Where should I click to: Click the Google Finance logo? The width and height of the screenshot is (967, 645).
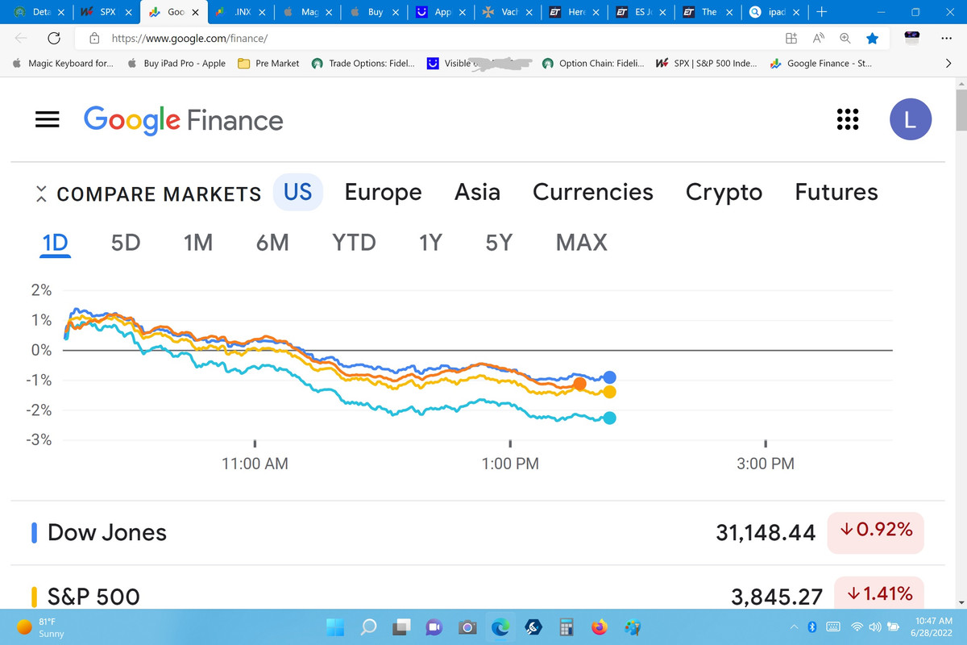point(184,120)
